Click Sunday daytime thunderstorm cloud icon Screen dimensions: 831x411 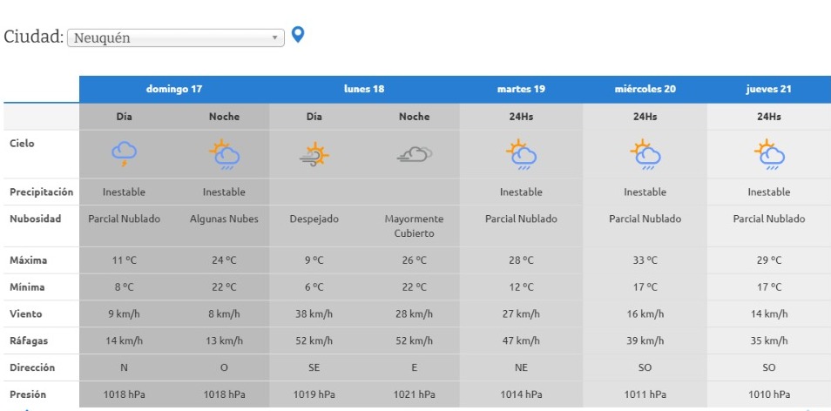click(x=125, y=154)
